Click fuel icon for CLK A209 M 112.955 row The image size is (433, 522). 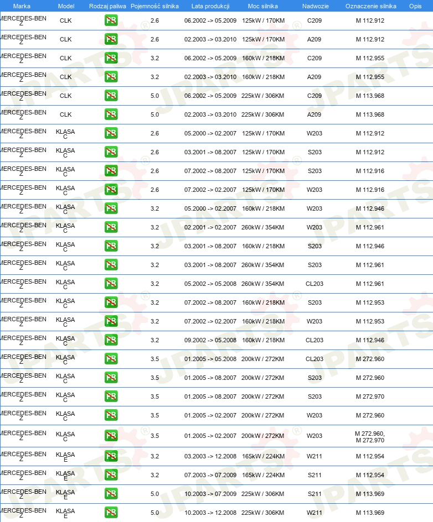pos(111,77)
